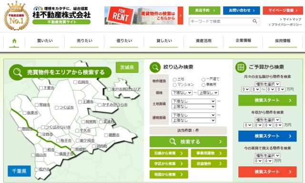Image resolution: width=305 pixels, height=183 pixels.
Task: Open 土地面積 lower limit dropdown
Action: 193,101
